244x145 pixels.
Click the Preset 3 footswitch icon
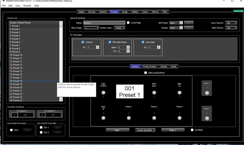click(x=180, y=118)
